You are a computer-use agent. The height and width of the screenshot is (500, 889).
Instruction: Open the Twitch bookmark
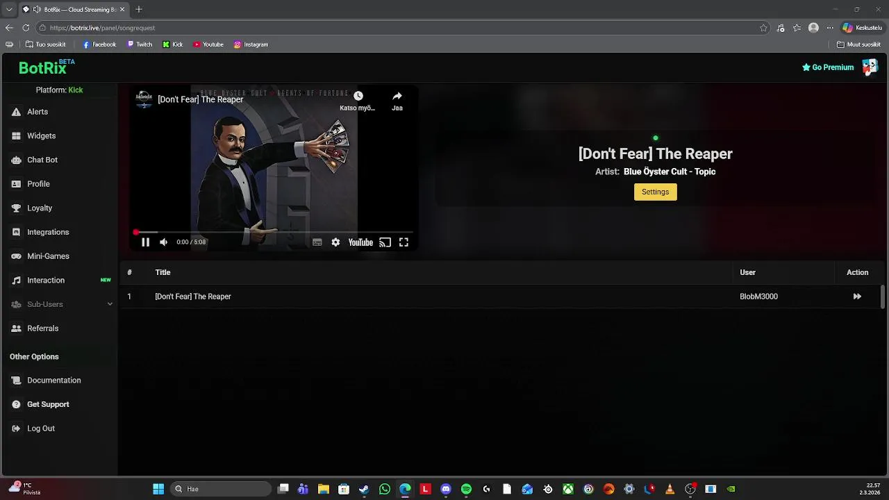coord(140,44)
